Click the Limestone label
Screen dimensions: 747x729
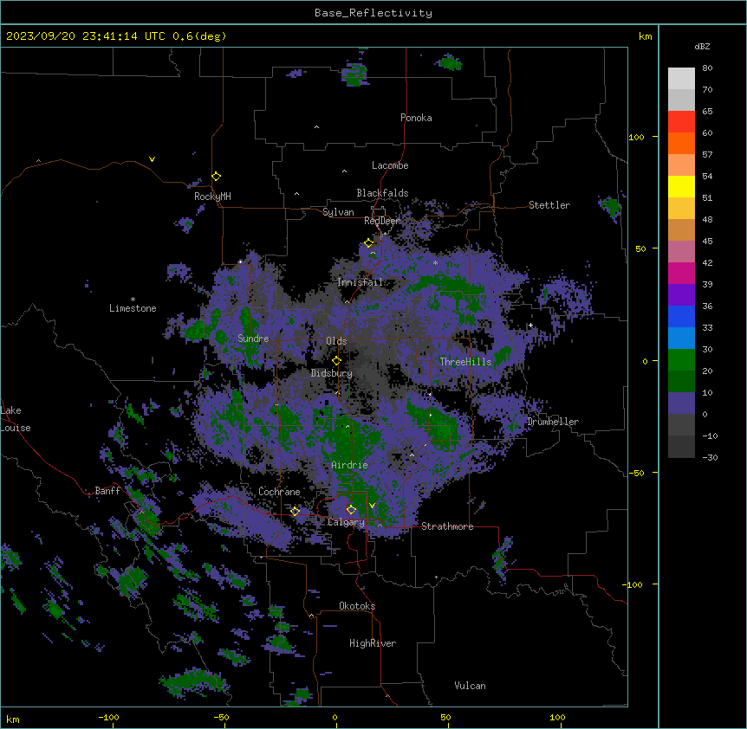pos(133,308)
